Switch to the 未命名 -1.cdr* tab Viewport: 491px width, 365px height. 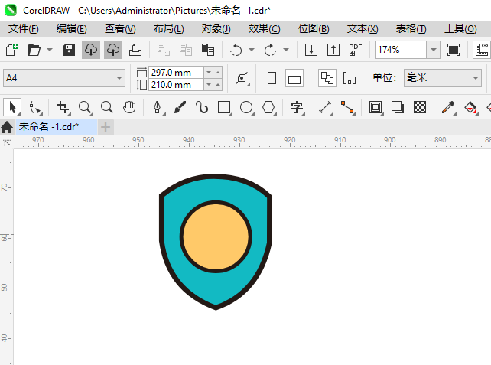[57, 127]
